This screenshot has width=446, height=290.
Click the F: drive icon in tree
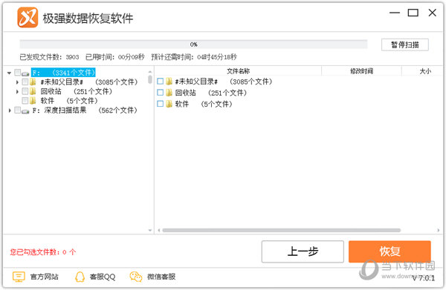tap(25, 73)
